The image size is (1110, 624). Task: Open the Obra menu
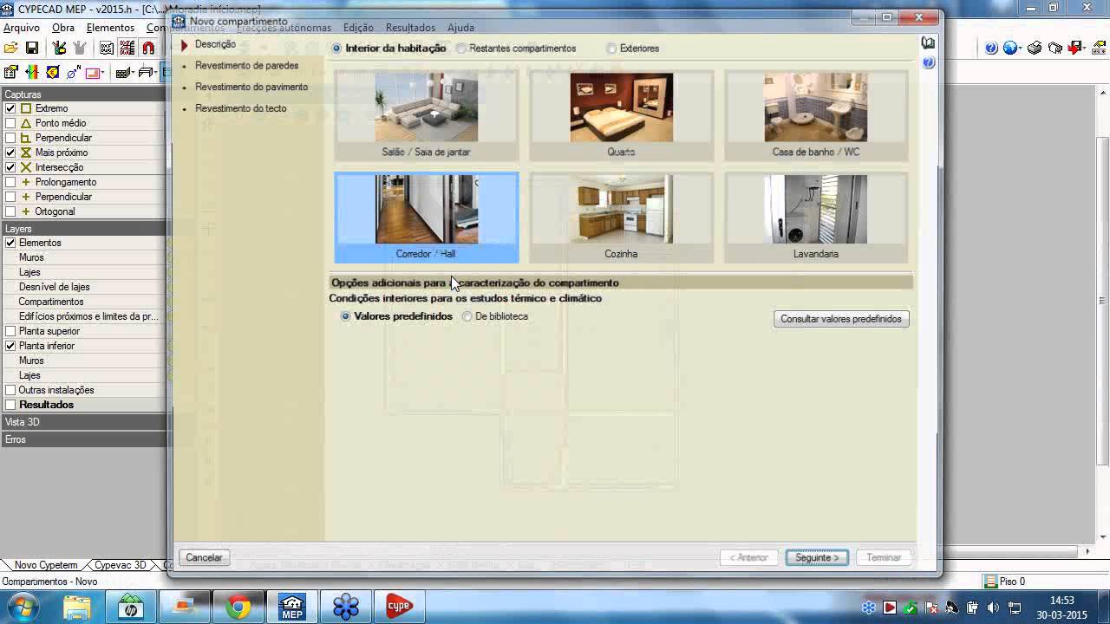pos(63,28)
